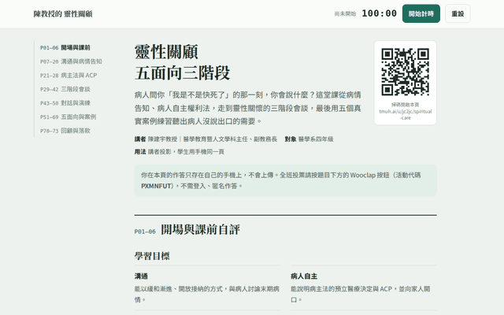Start the timer with 開始計時 button

421,13
